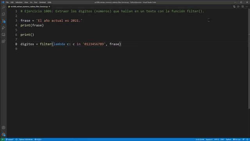Click the '0123456789' string literal
The image size is (250, 141).
(x=94, y=44)
